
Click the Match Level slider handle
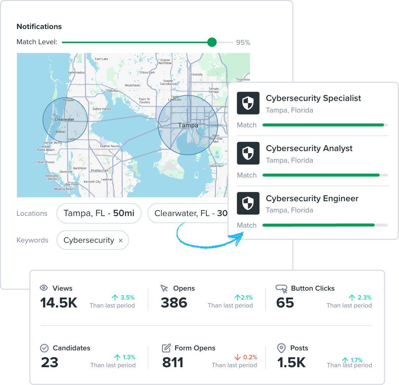[x=212, y=42]
